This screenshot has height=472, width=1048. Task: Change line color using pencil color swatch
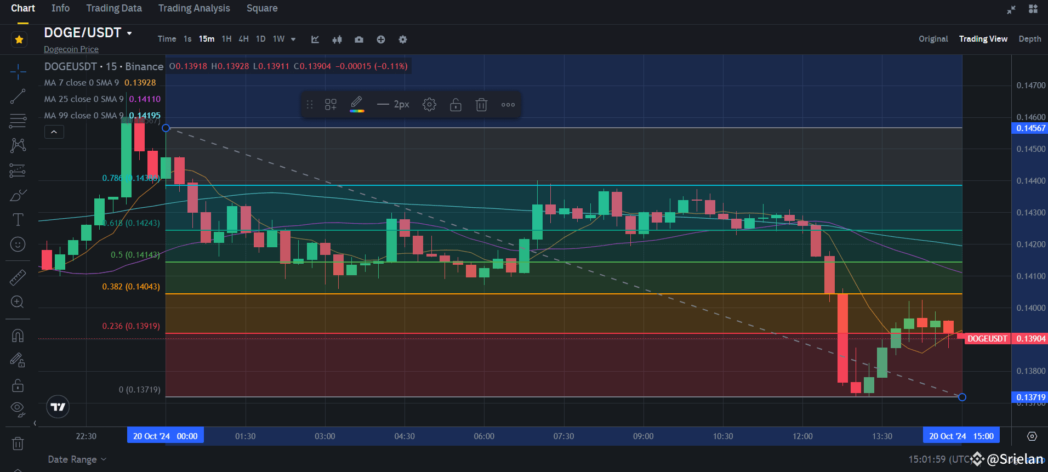357,105
